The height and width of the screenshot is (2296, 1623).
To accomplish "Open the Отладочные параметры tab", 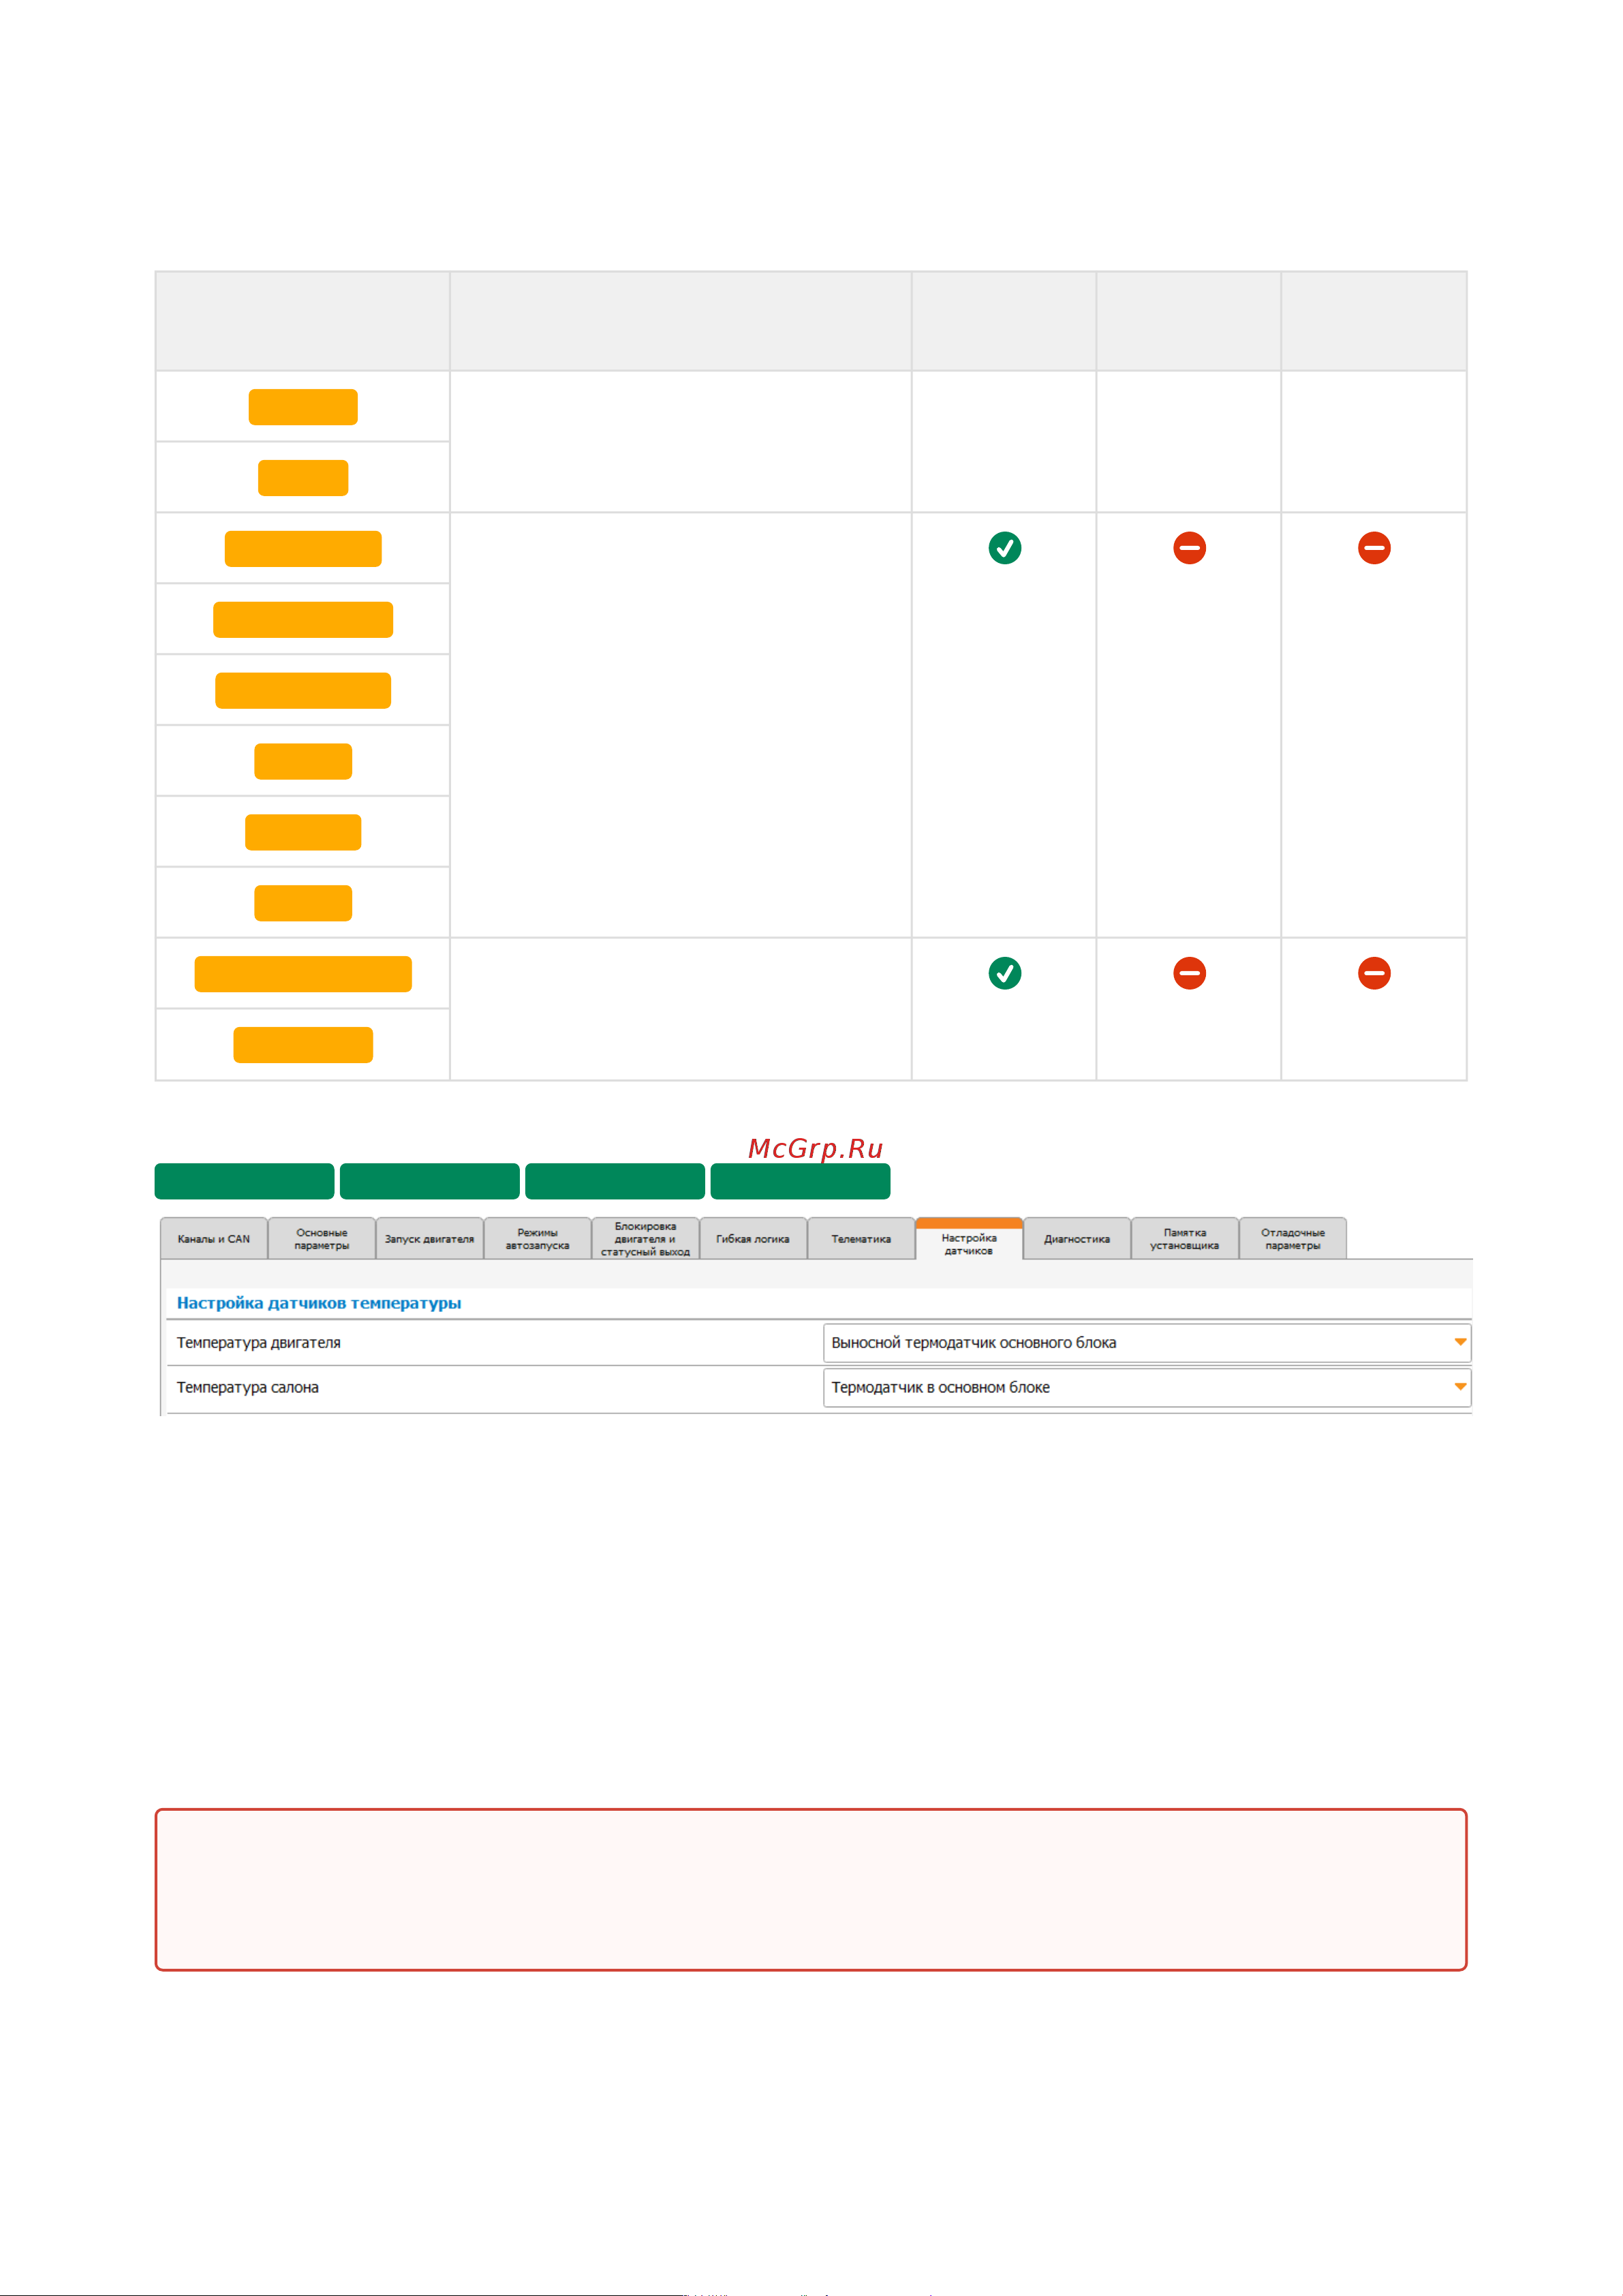I will tap(1293, 1238).
